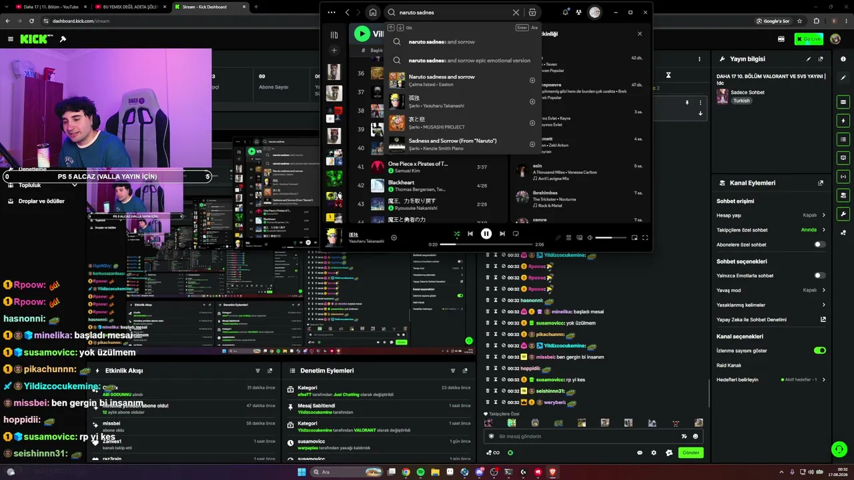The width and height of the screenshot is (854, 480).
Task: Open 'Sadness and Sorrow (From "Naruto")' result
Action: tap(464, 145)
